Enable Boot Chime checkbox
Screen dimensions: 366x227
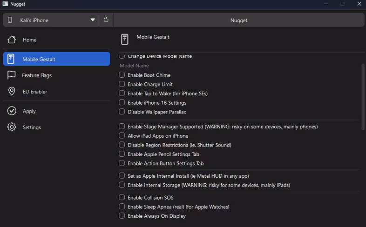tap(122, 75)
